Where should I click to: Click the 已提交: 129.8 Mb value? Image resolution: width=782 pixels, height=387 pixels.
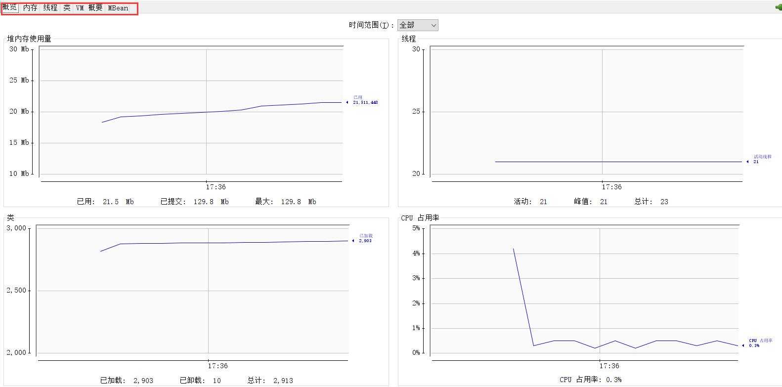pyautogui.click(x=195, y=202)
